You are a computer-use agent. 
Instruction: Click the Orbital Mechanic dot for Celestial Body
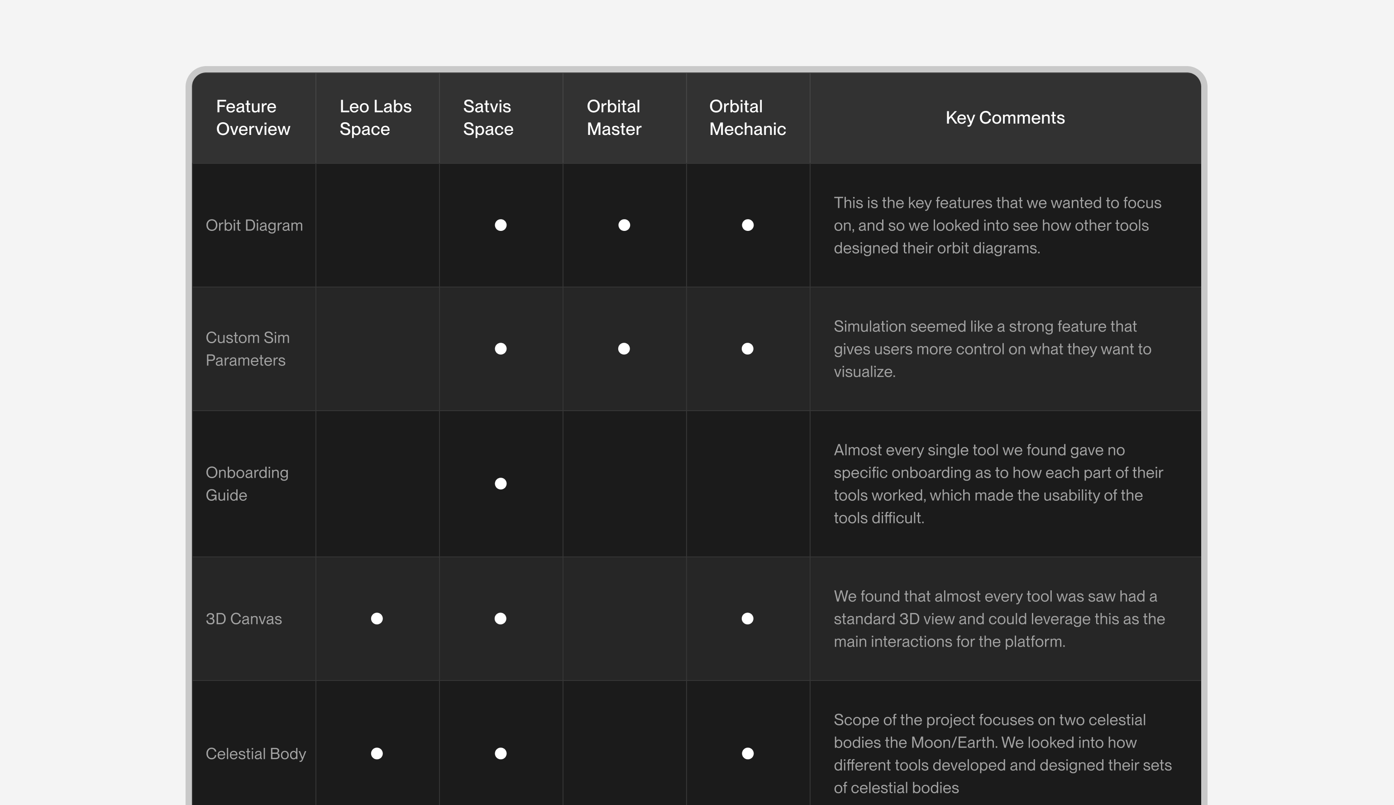point(748,753)
